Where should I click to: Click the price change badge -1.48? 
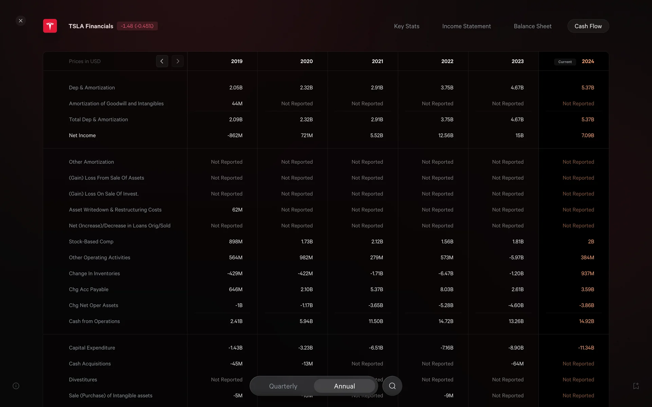tap(137, 26)
